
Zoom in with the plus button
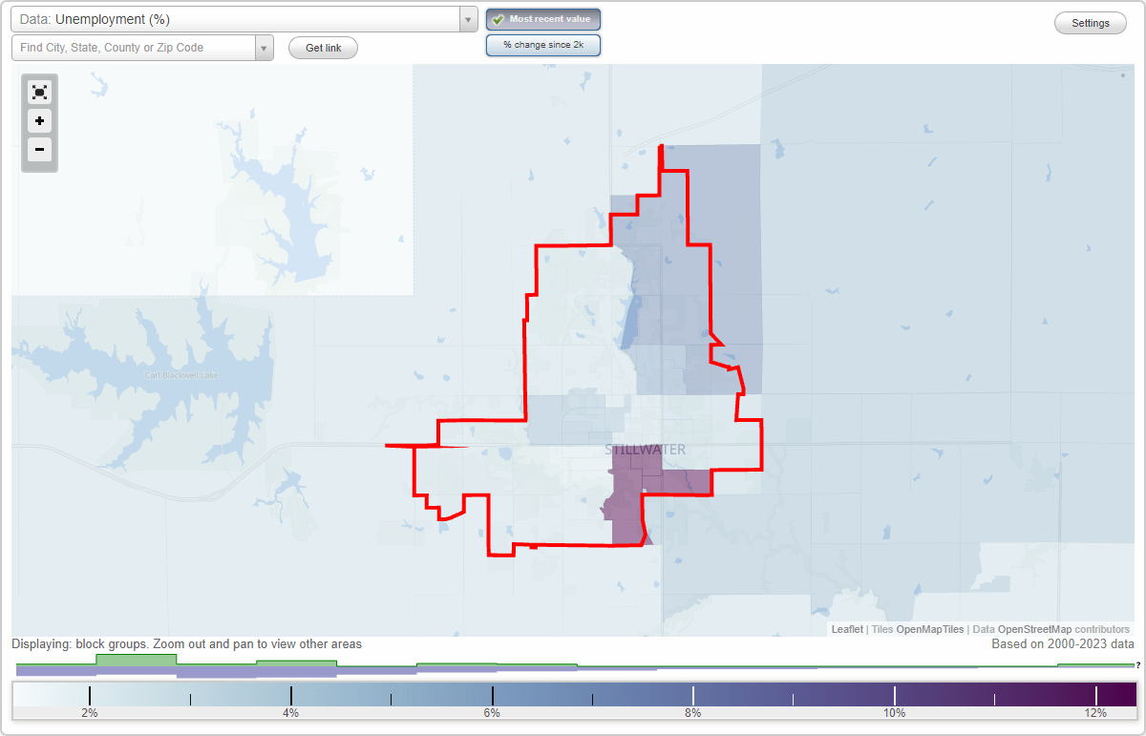click(x=39, y=121)
